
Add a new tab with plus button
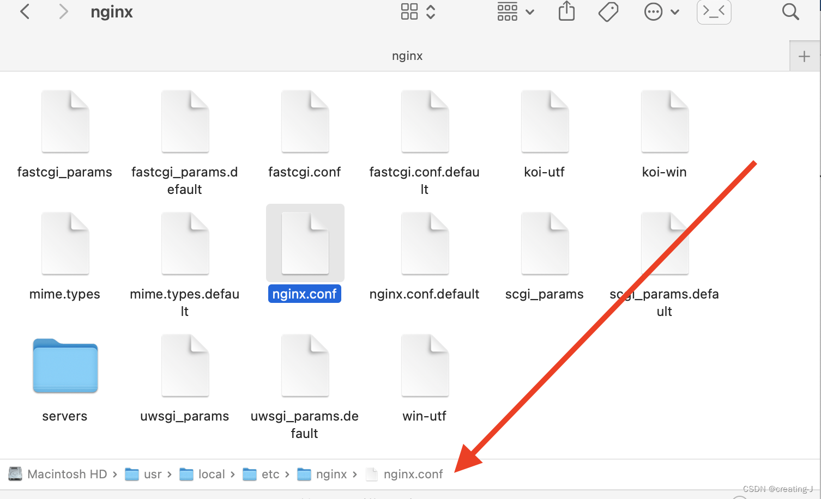coord(804,56)
